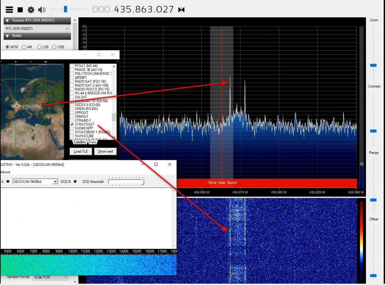Switch to the Satellites tab
Image resolution: width=385 pixels, height=285 pixels.
[x=80, y=142]
